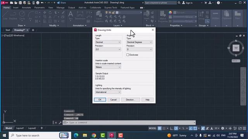The image size is (248, 139).
Task: Select the Text tool in Annotation panel
Action: click(x=71, y=15)
